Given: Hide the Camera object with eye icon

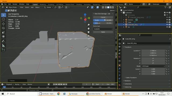Looking at the screenshot, I should pyautogui.click(x=167, y=20).
